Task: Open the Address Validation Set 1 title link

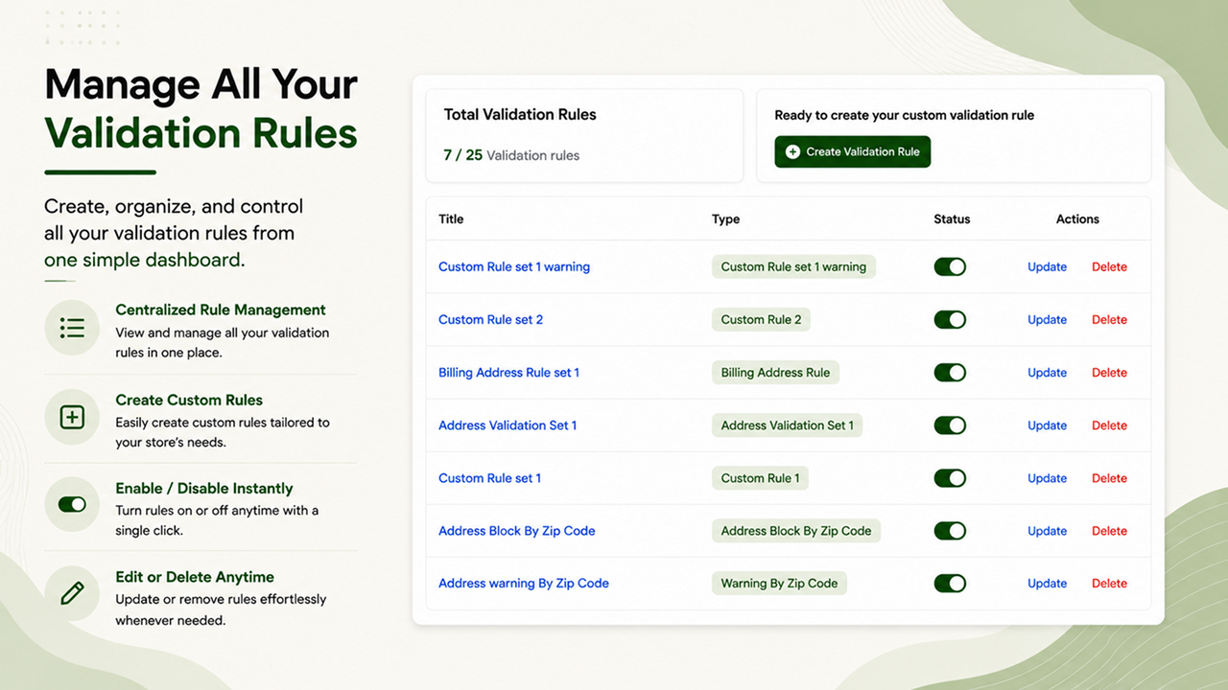Action: 508,425
